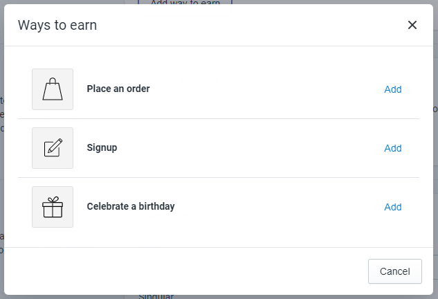The height and width of the screenshot is (299, 438).
Task: Click the dimmed backdrop left of the dialog
Action: click(x=1, y=173)
